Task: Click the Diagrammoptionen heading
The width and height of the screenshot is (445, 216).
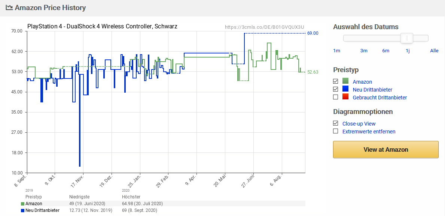Action: (x=363, y=112)
